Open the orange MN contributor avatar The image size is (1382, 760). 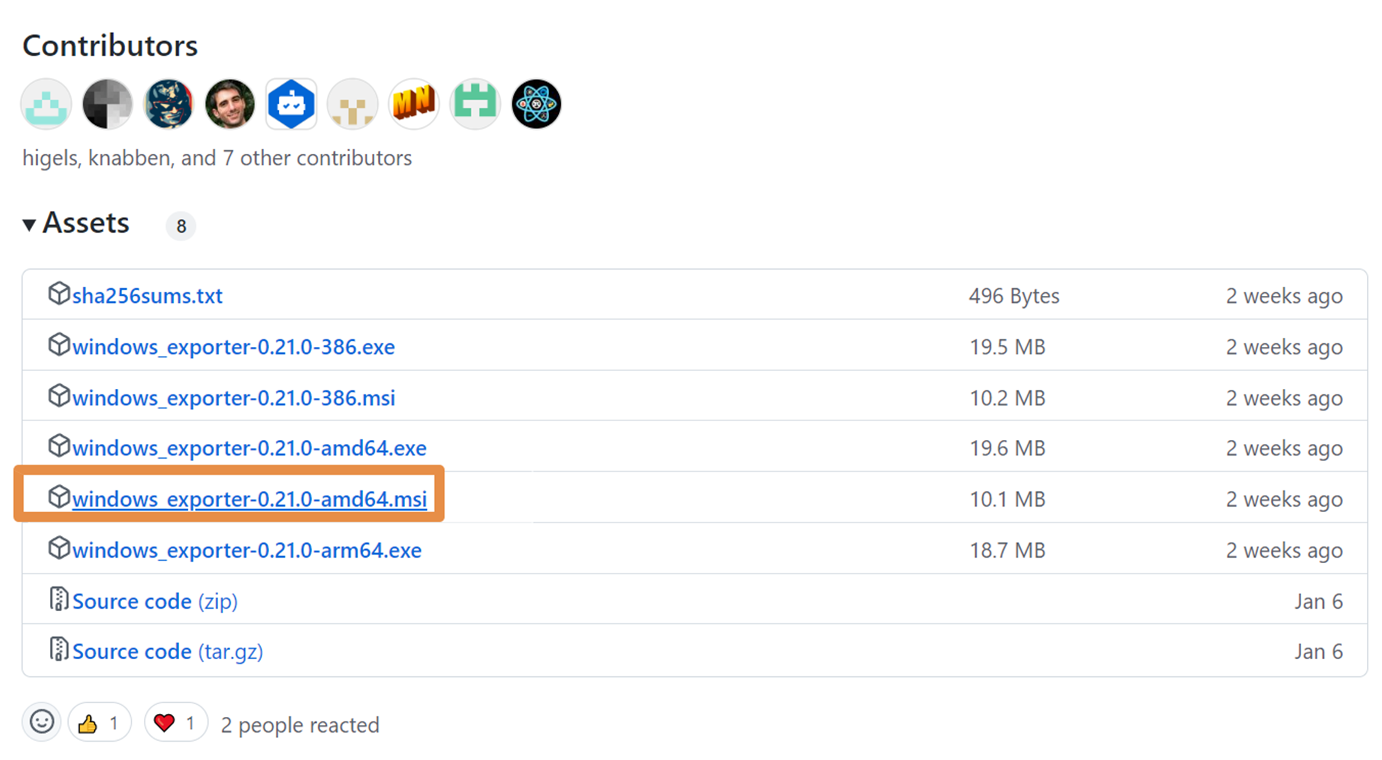414,104
